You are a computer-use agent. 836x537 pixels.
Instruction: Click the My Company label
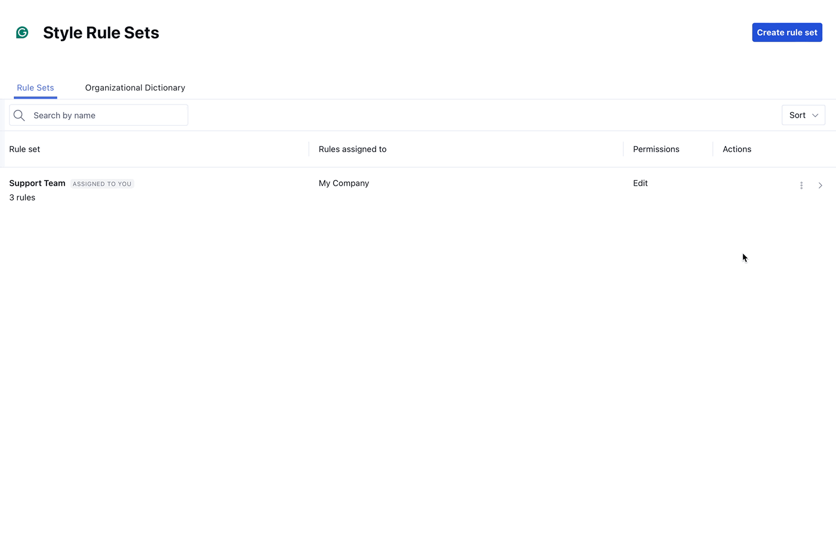(x=344, y=183)
